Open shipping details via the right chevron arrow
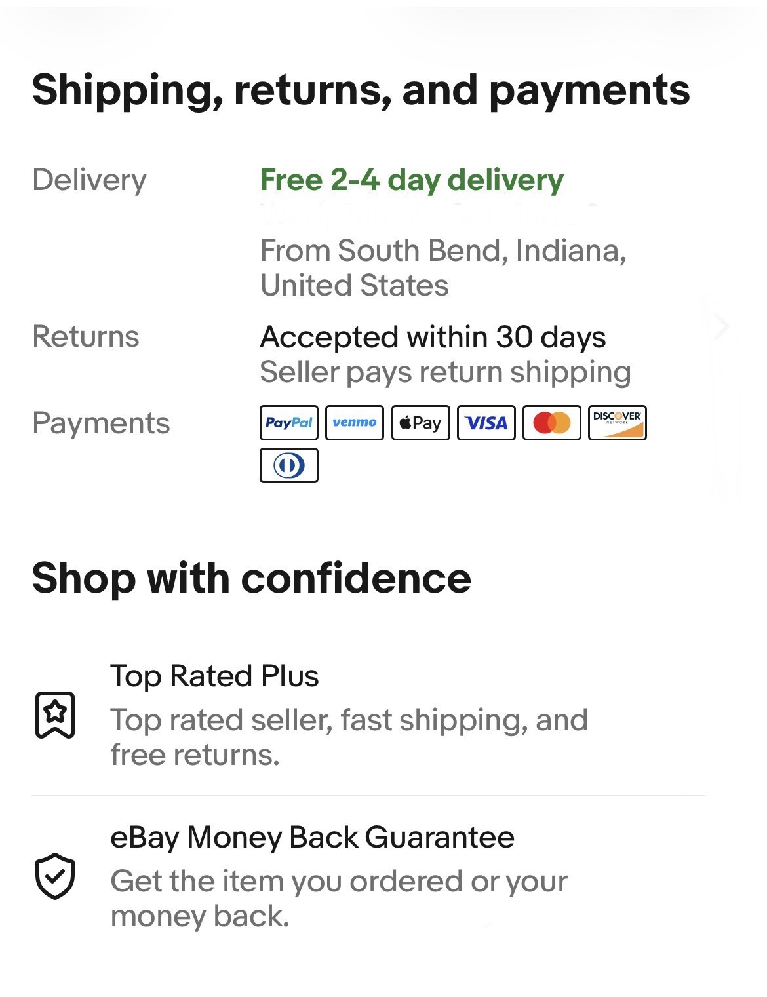 pos(722,326)
